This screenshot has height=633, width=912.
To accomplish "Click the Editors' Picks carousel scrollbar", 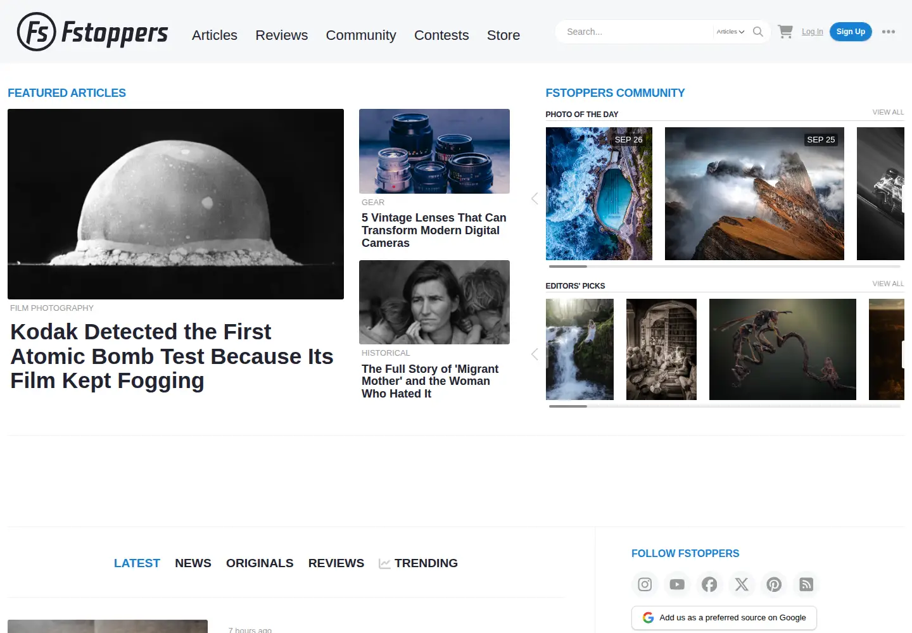I will tap(725, 406).
